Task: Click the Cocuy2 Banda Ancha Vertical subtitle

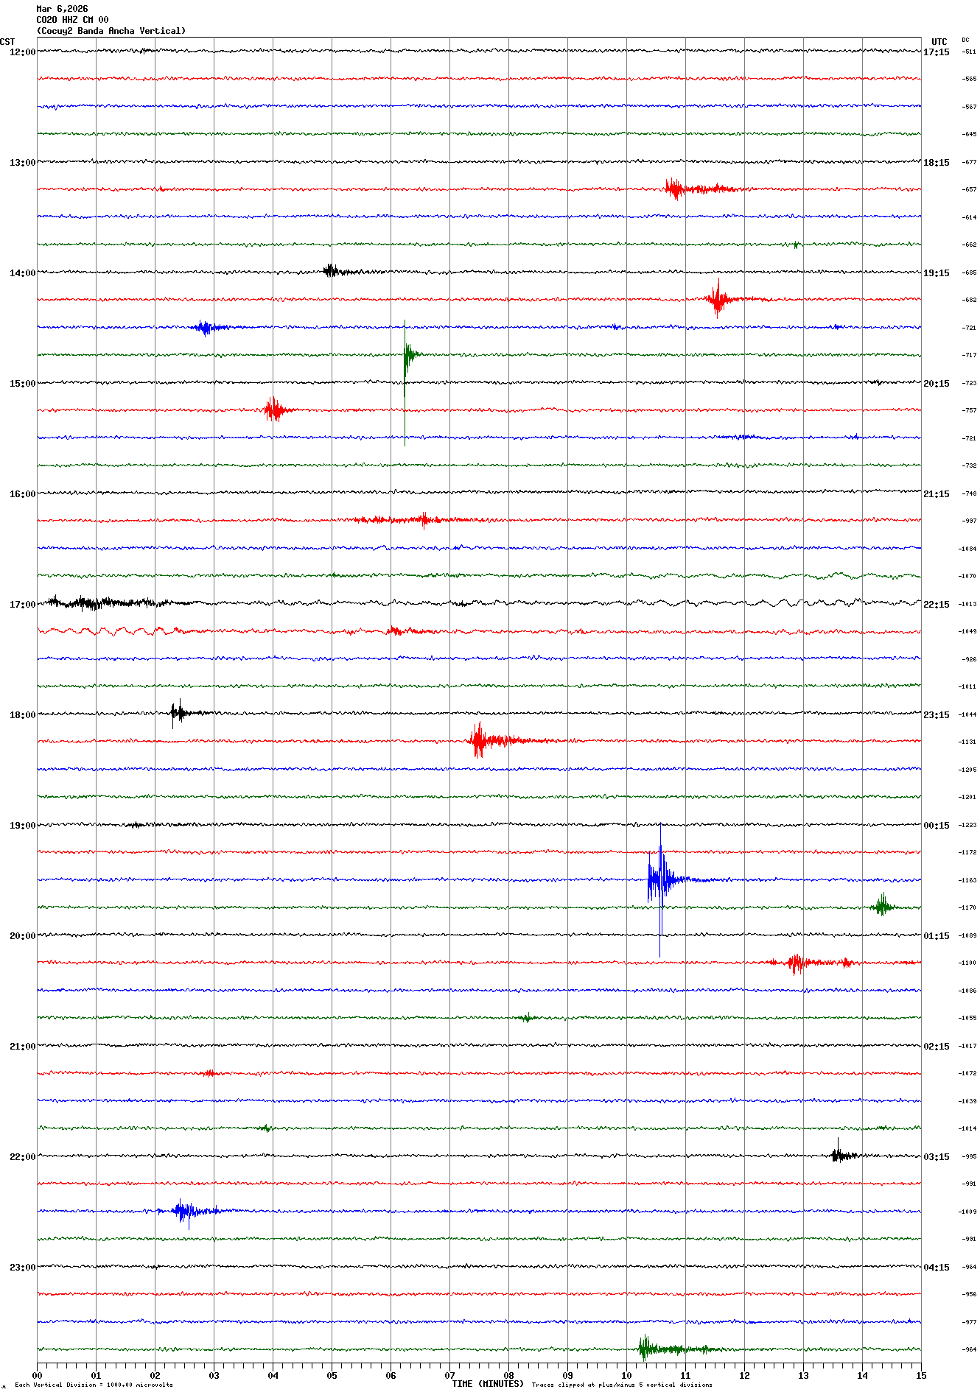Action: coord(111,31)
